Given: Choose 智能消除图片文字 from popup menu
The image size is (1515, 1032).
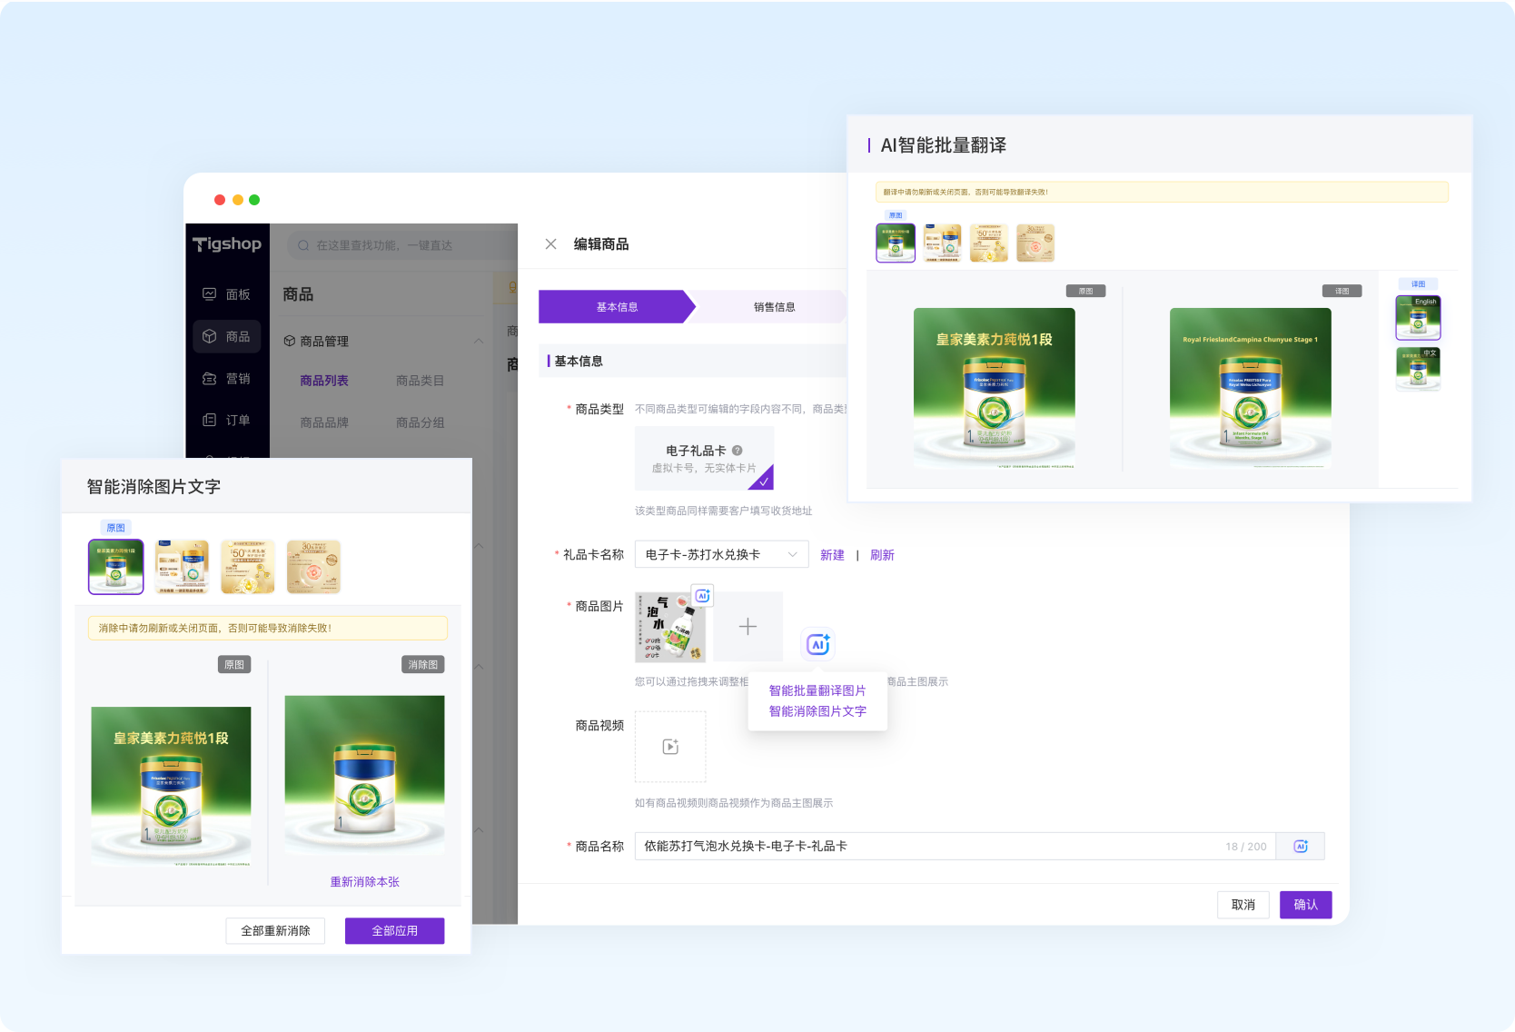Looking at the screenshot, I should click(x=817, y=711).
